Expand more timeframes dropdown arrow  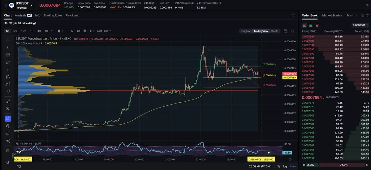point(52,31)
